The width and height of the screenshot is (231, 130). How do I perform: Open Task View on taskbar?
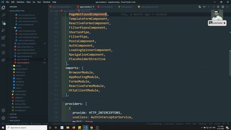click(x=56, y=127)
